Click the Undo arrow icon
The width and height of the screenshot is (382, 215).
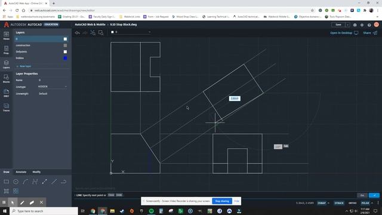[78, 33]
